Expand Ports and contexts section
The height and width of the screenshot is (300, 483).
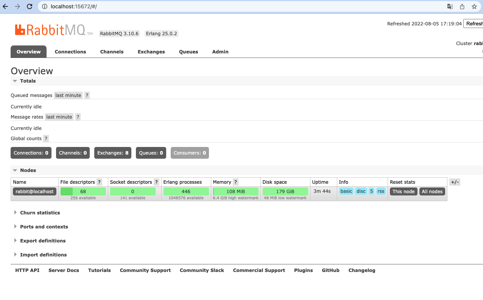click(41, 227)
